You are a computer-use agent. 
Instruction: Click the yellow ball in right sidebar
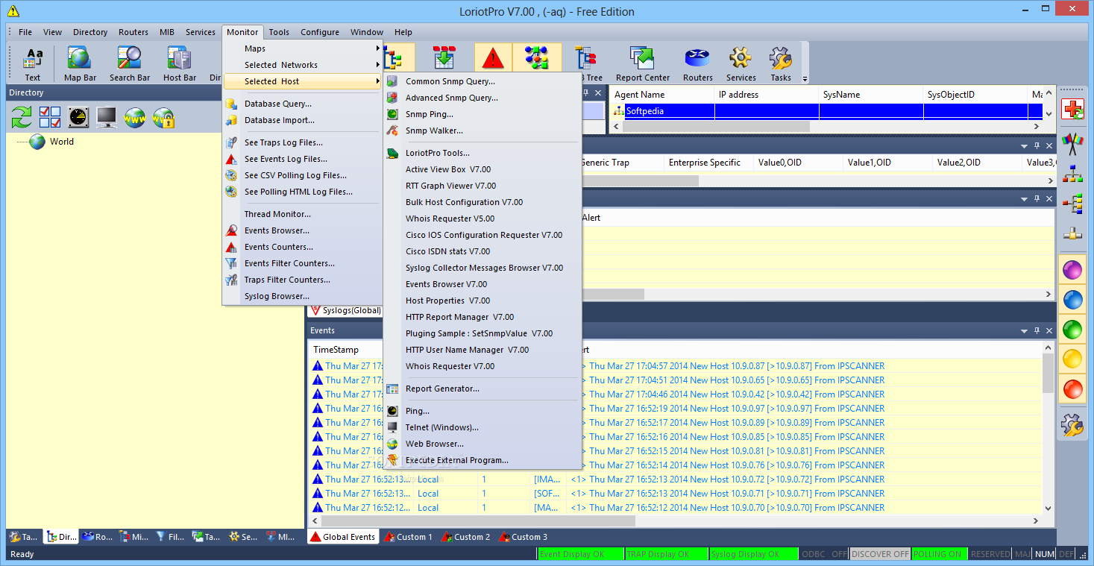click(x=1072, y=359)
